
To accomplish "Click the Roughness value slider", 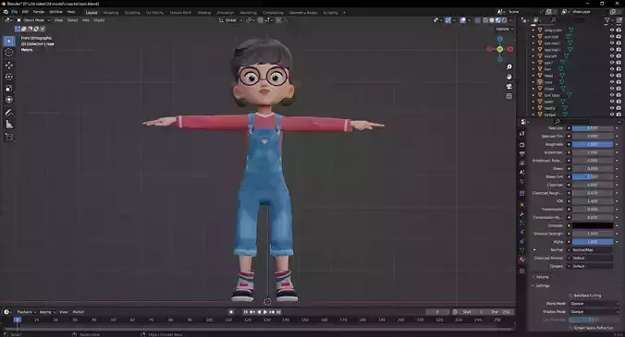I will coord(593,144).
